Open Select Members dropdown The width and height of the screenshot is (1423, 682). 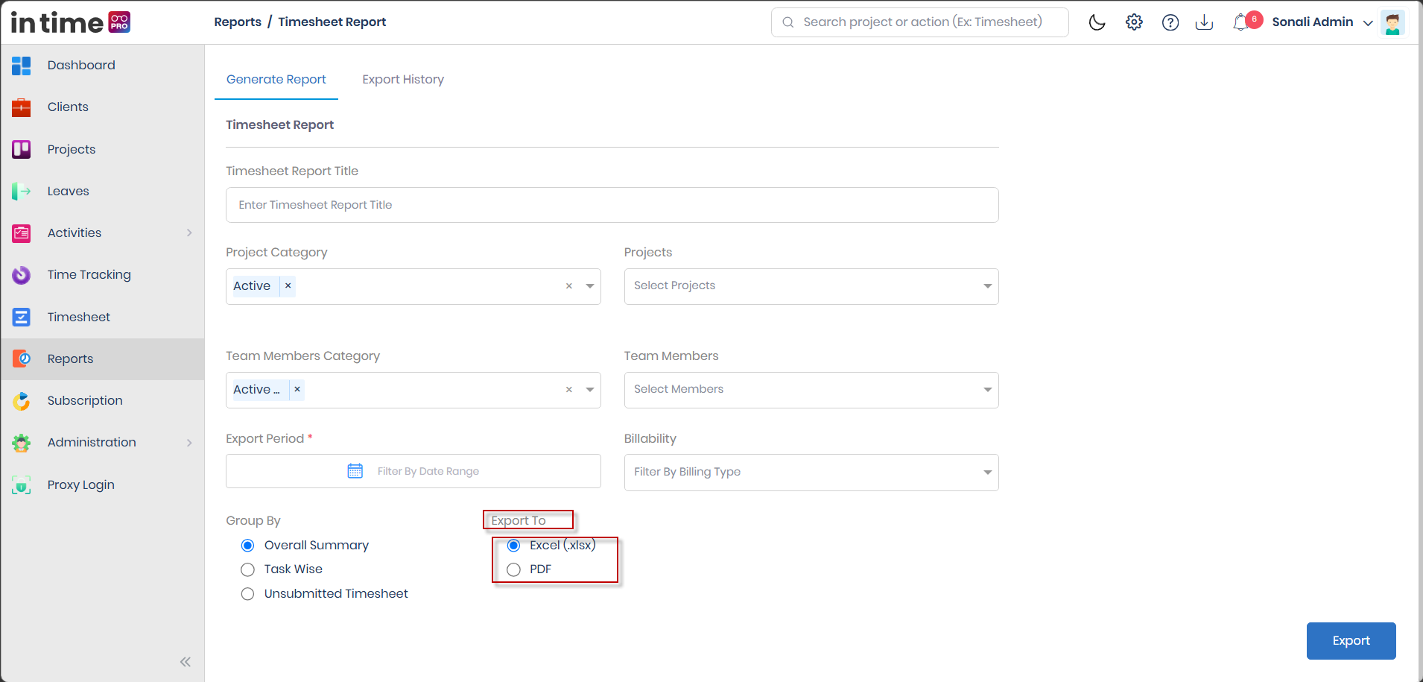coord(811,390)
